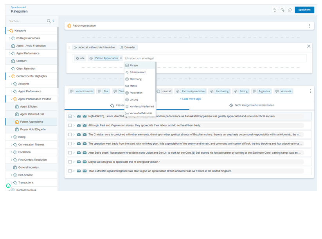The width and height of the screenshot is (322, 239).
Task: Choose Lösung from the rule type menu
Action: [x=140, y=100]
